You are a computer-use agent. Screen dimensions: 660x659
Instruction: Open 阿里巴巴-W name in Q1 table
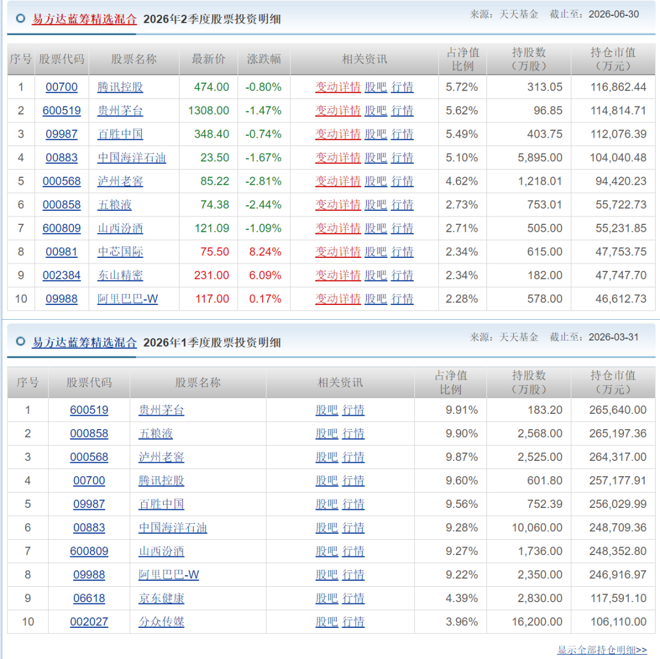tap(169, 575)
